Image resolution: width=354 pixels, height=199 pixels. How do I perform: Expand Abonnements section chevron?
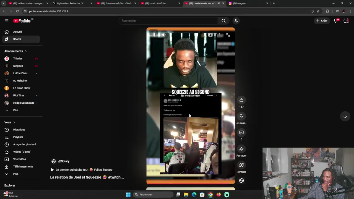[26, 51]
